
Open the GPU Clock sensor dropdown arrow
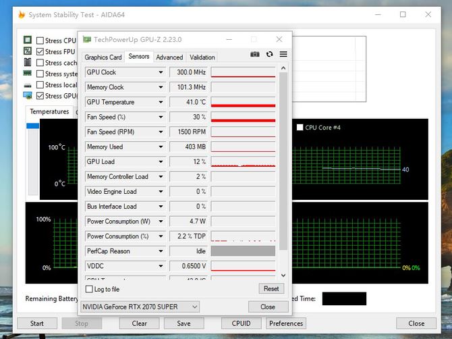click(x=161, y=72)
